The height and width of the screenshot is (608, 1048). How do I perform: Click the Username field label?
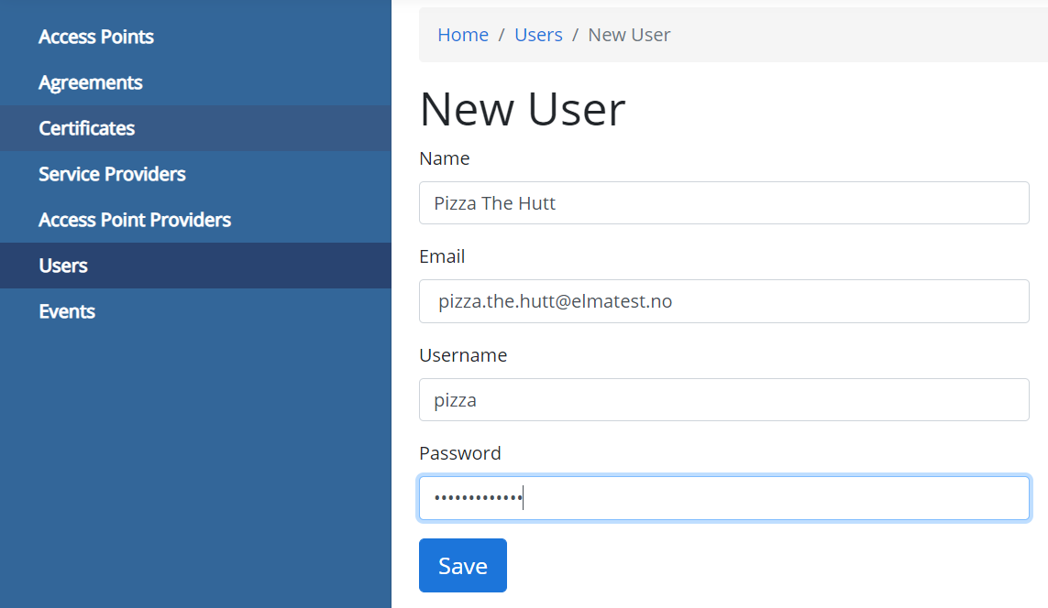pos(463,355)
